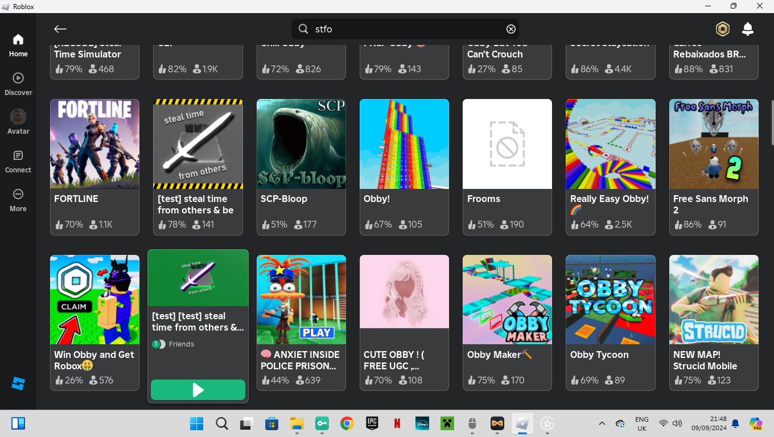Open the Obby Maker thumbnail
This screenshot has width=774, height=437.
pyautogui.click(x=507, y=299)
